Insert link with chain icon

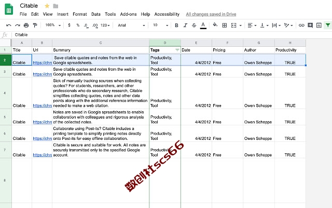tap(301, 25)
